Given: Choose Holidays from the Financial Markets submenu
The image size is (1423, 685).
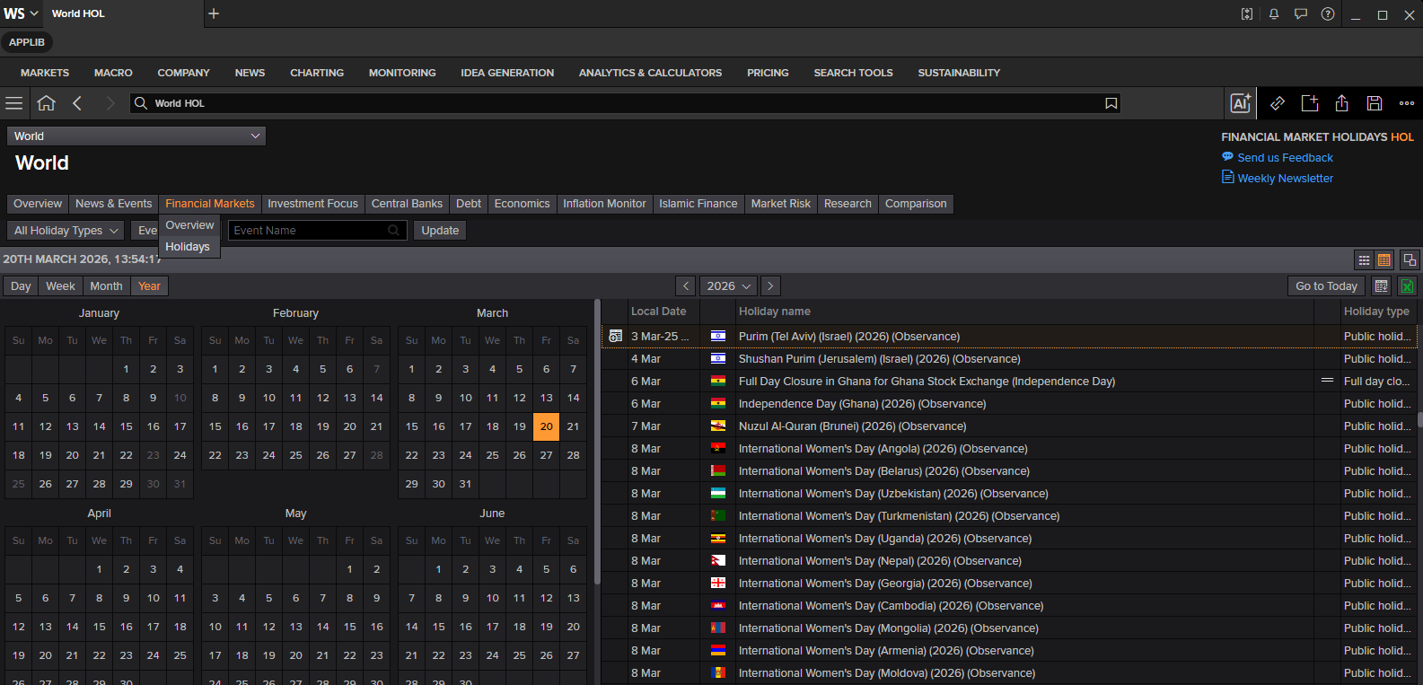Looking at the screenshot, I should pos(188,247).
